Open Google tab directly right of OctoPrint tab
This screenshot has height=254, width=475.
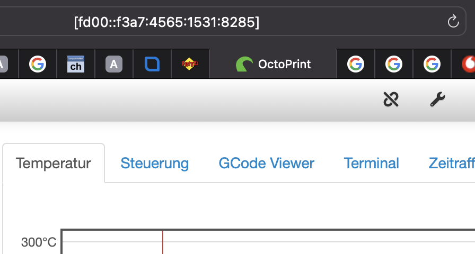[x=356, y=65]
